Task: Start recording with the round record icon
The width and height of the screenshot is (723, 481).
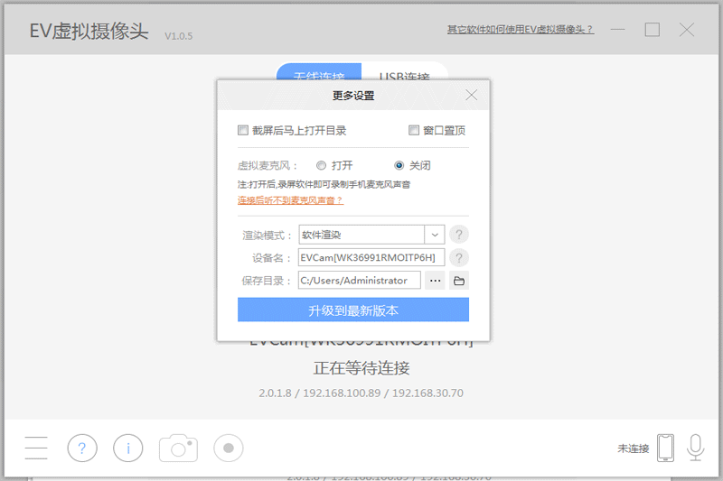Action: (229, 448)
